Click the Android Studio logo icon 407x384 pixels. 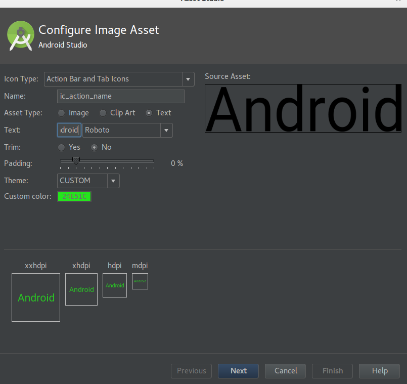(x=21, y=36)
